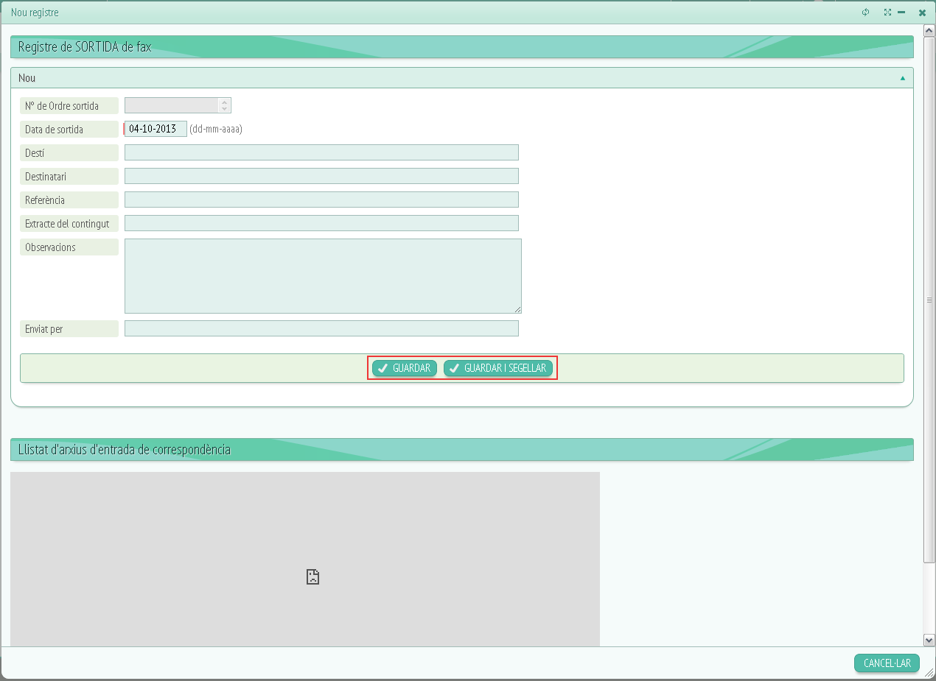Click the Nou panel header title
936x681 pixels.
pyautogui.click(x=27, y=78)
